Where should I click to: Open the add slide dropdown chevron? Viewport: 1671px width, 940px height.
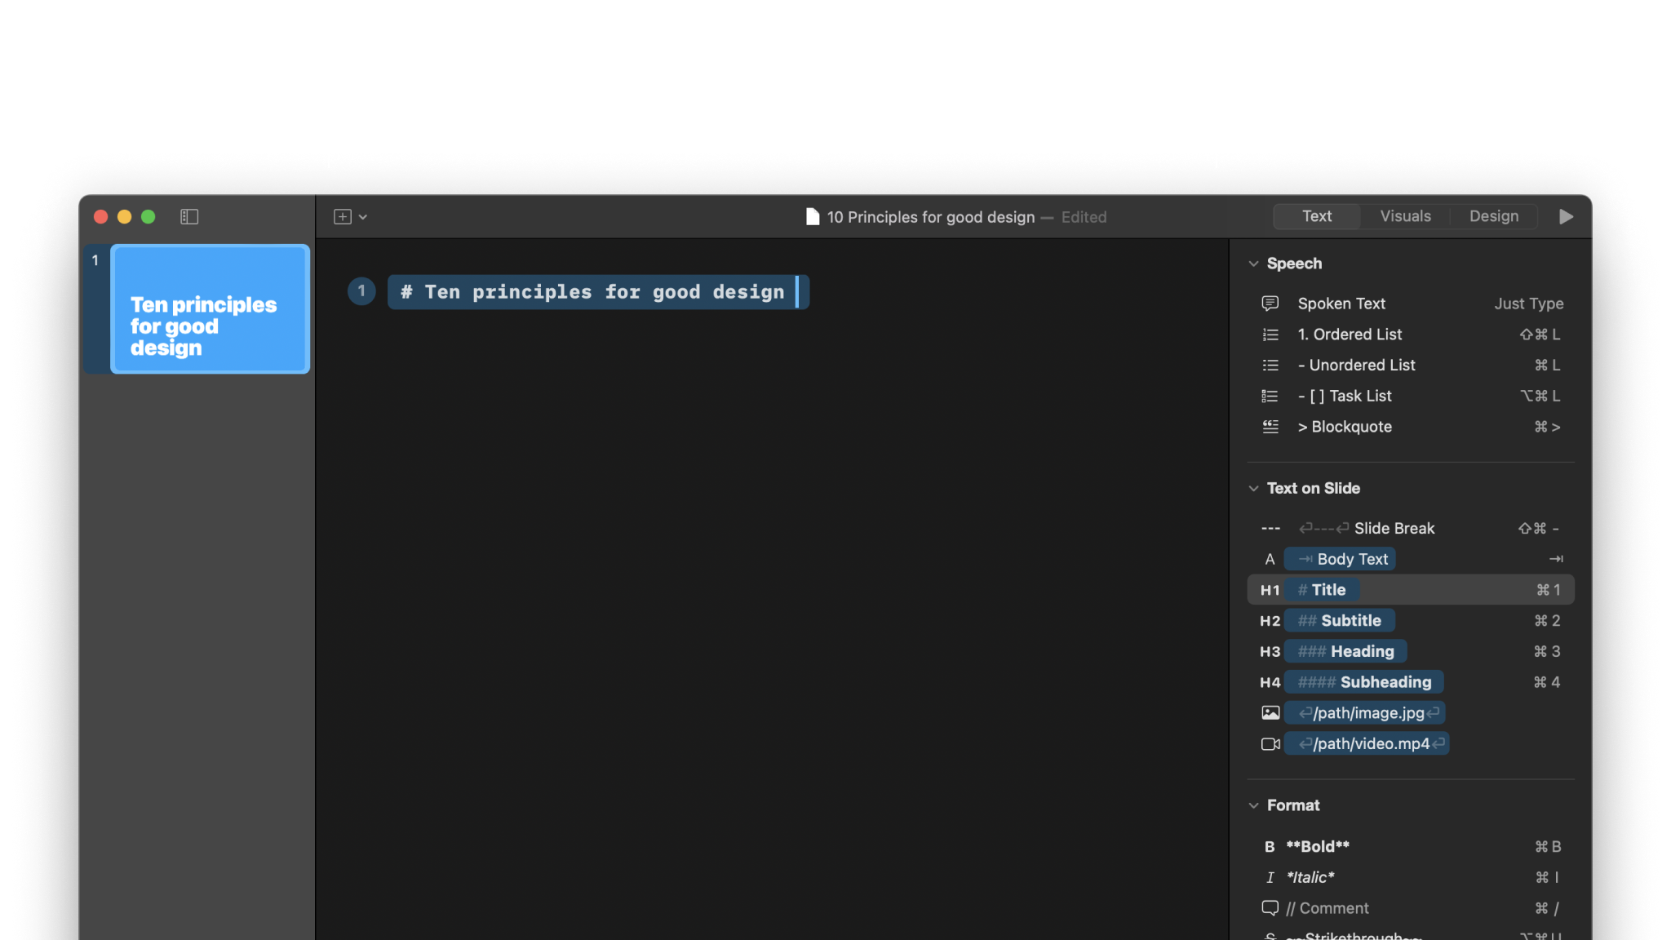363,216
